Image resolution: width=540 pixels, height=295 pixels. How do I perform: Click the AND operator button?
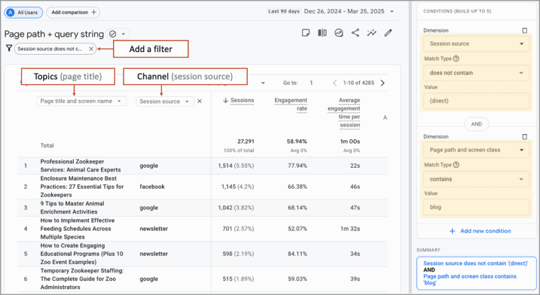[x=476, y=124]
